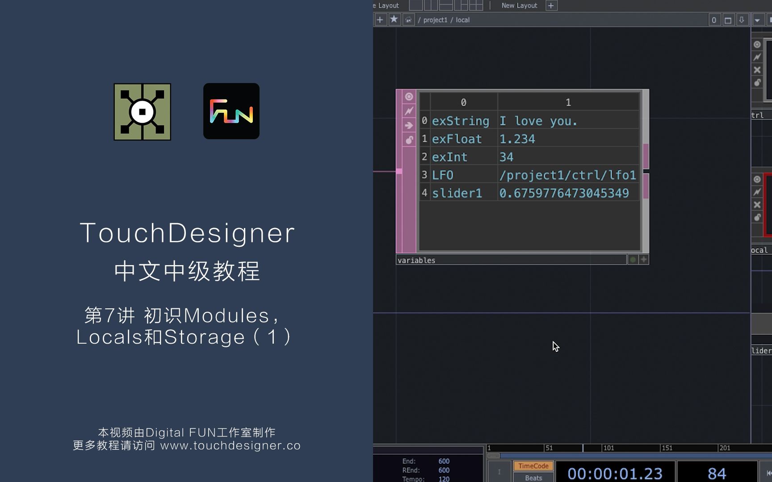Screen dimensions: 772x482
Task: Click column header 1 of table
Action: 568,102
